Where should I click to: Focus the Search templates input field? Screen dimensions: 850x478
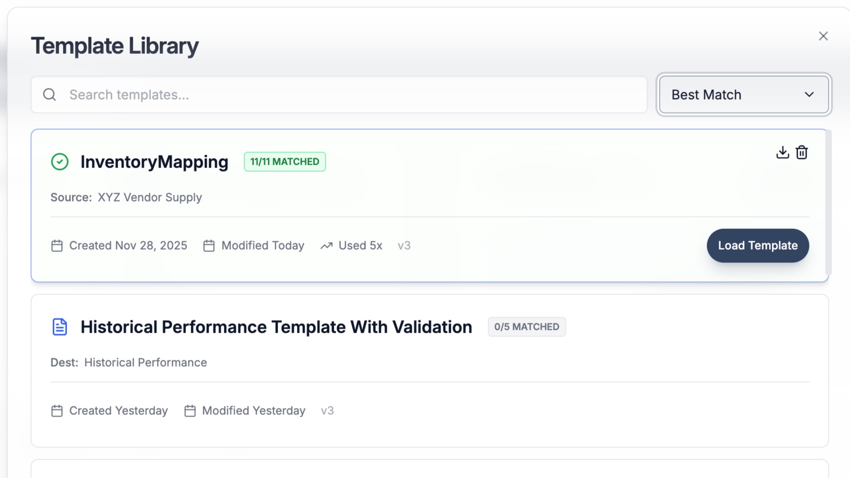[349, 95]
